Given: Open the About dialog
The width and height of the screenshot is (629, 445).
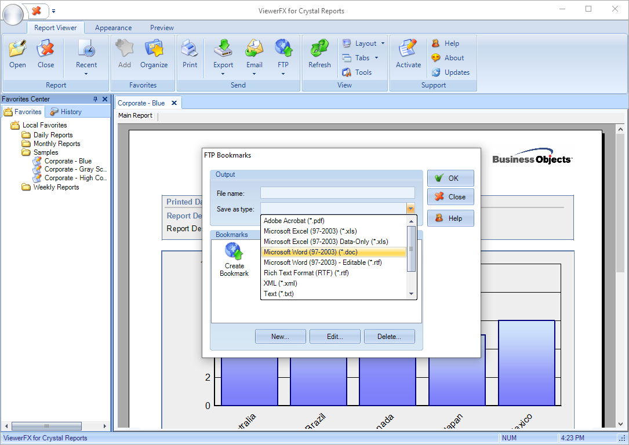Looking at the screenshot, I should pos(448,58).
